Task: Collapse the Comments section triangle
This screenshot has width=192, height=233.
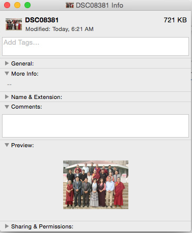Action: pyautogui.click(x=7, y=107)
